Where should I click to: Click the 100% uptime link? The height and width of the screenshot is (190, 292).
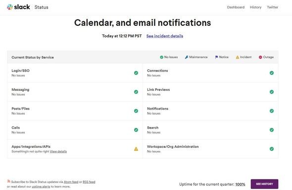pyautogui.click(x=240, y=184)
